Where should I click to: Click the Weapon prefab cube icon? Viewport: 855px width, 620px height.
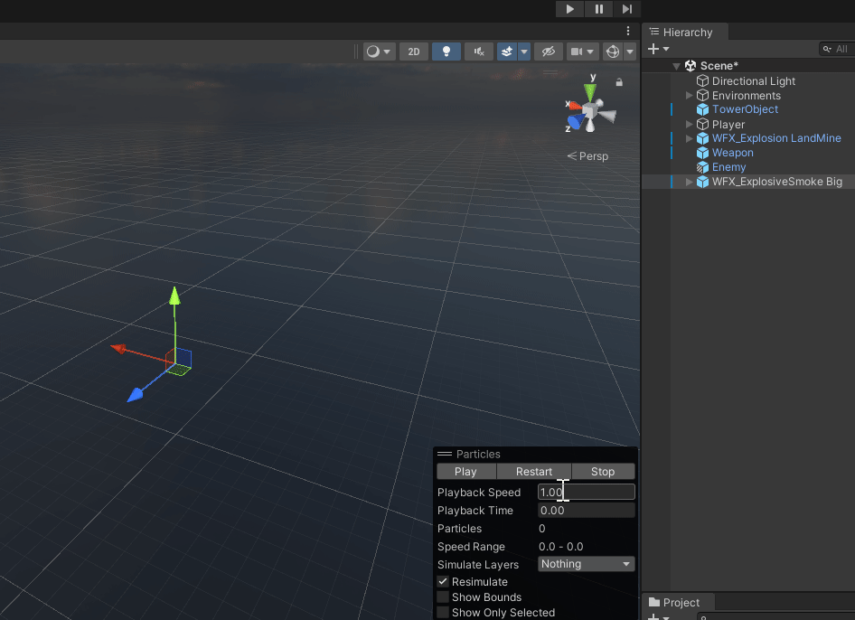[x=703, y=153]
